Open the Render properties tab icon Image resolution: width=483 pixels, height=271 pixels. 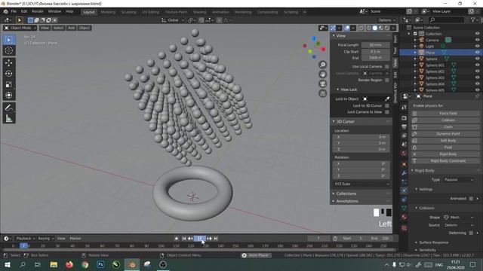(x=405, y=118)
